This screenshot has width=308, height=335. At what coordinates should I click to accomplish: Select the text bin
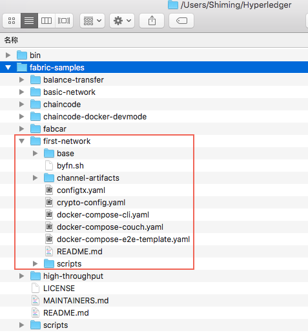pos(35,56)
